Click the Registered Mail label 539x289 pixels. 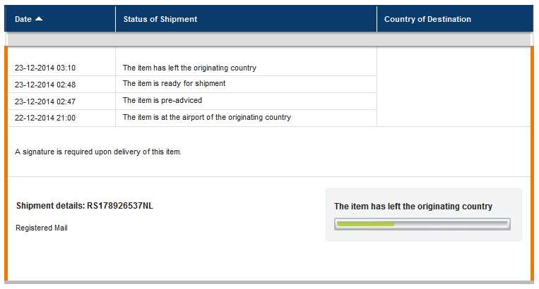[x=42, y=228]
